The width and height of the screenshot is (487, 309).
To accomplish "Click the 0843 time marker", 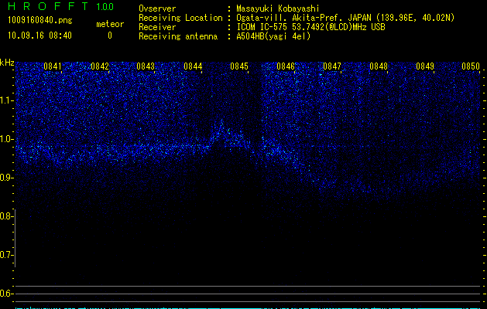I will click(x=146, y=66).
